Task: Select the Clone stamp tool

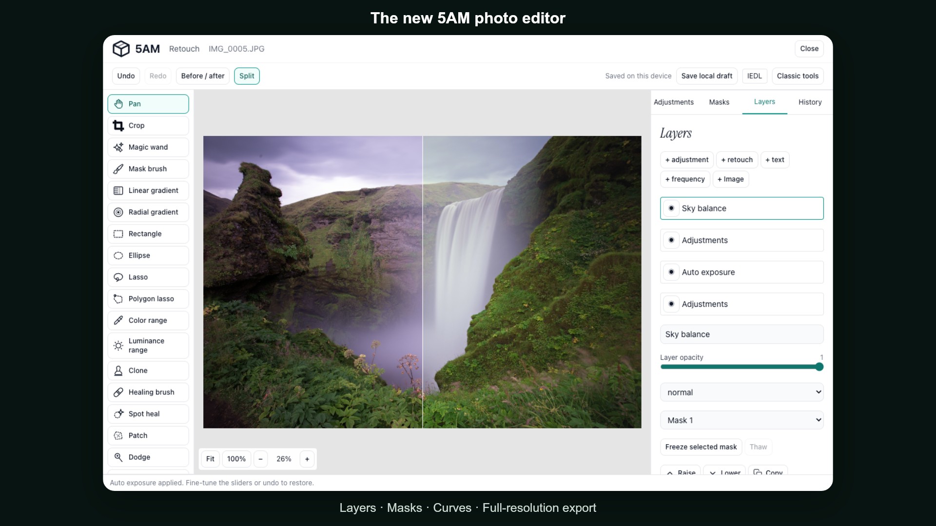Action: pyautogui.click(x=148, y=371)
